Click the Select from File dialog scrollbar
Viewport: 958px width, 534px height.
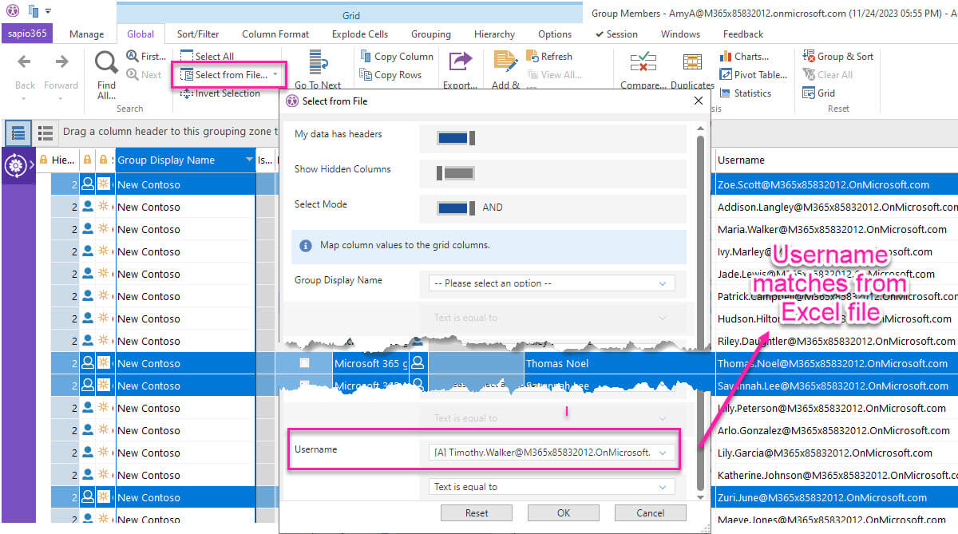[x=701, y=313]
